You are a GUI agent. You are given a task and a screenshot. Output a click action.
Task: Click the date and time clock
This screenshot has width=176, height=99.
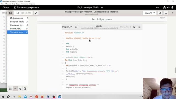pos(88,7)
